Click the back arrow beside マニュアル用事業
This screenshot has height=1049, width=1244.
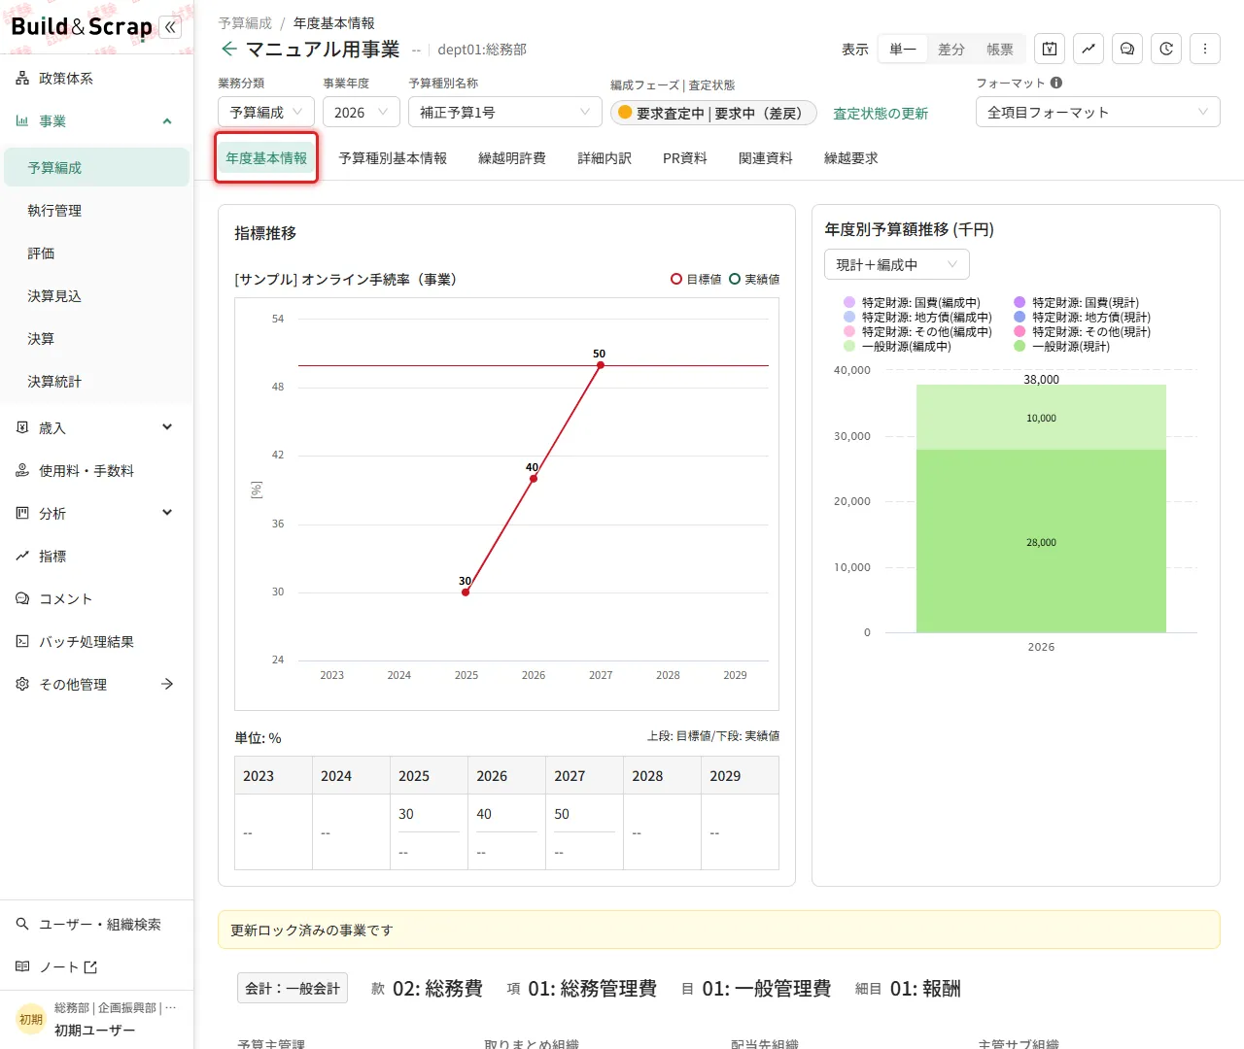[x=229, y=49]
